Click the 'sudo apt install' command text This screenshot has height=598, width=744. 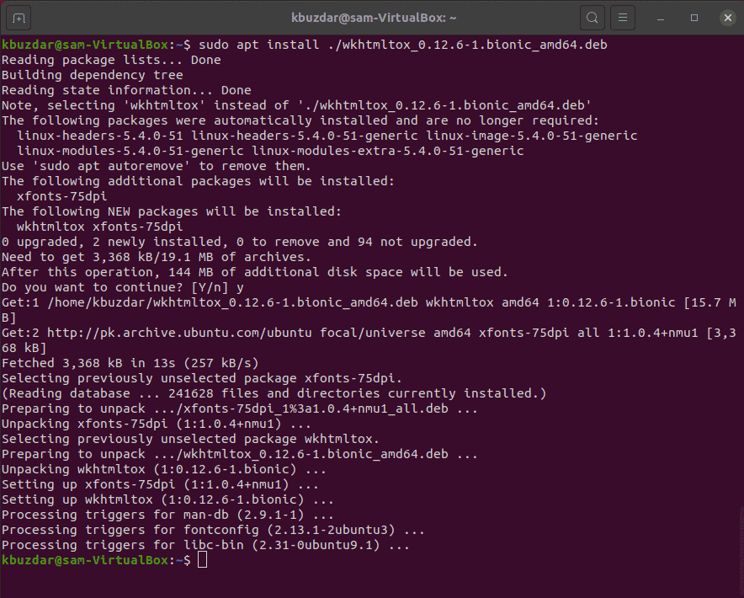coord(258,45)
